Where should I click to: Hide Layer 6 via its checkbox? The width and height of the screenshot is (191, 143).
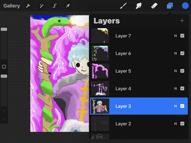(182, 53)
